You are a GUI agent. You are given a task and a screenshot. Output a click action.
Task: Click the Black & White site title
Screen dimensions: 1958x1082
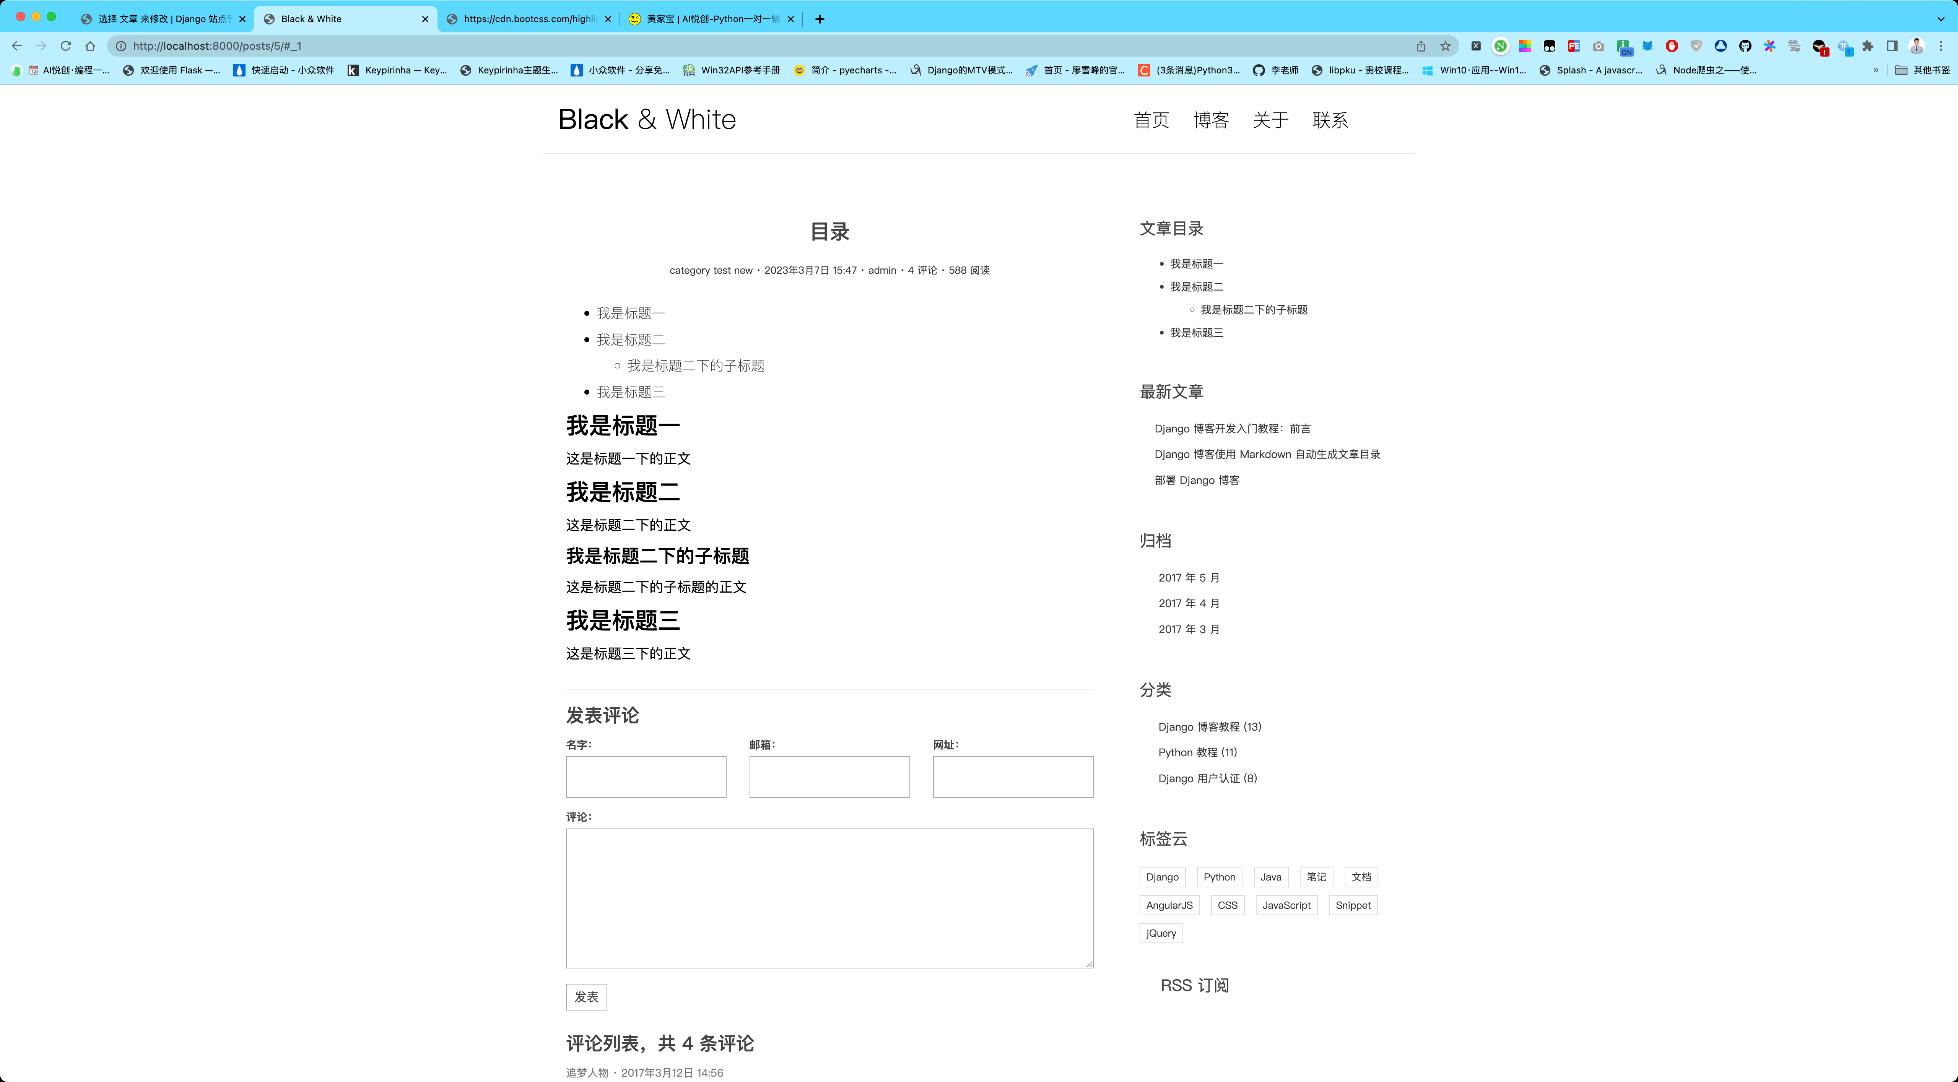point(647,119)
